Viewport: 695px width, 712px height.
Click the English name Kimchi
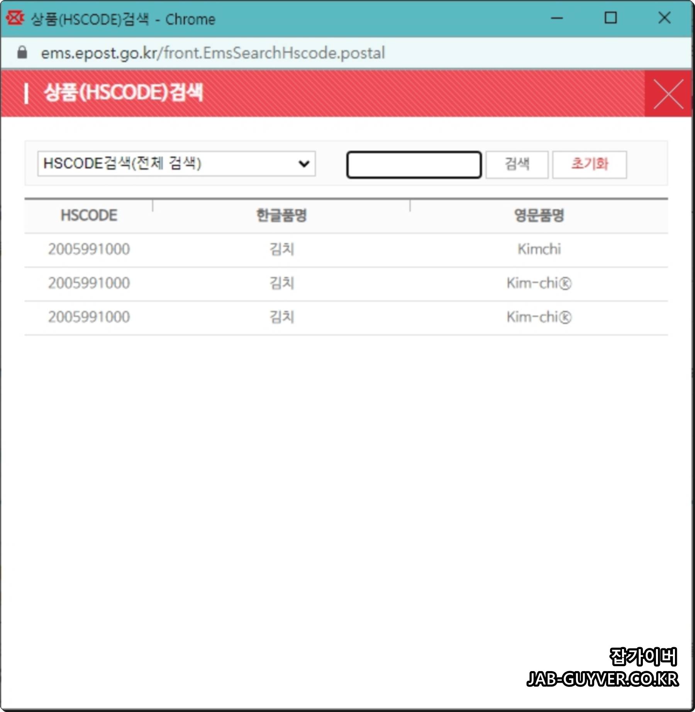click(539, 249)
